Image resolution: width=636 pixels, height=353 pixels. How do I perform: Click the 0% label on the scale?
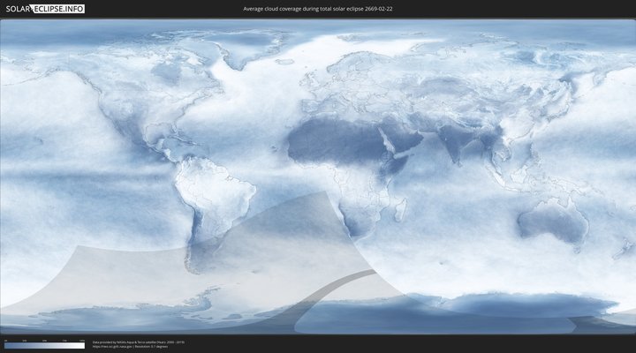click(x=5, y=341)
